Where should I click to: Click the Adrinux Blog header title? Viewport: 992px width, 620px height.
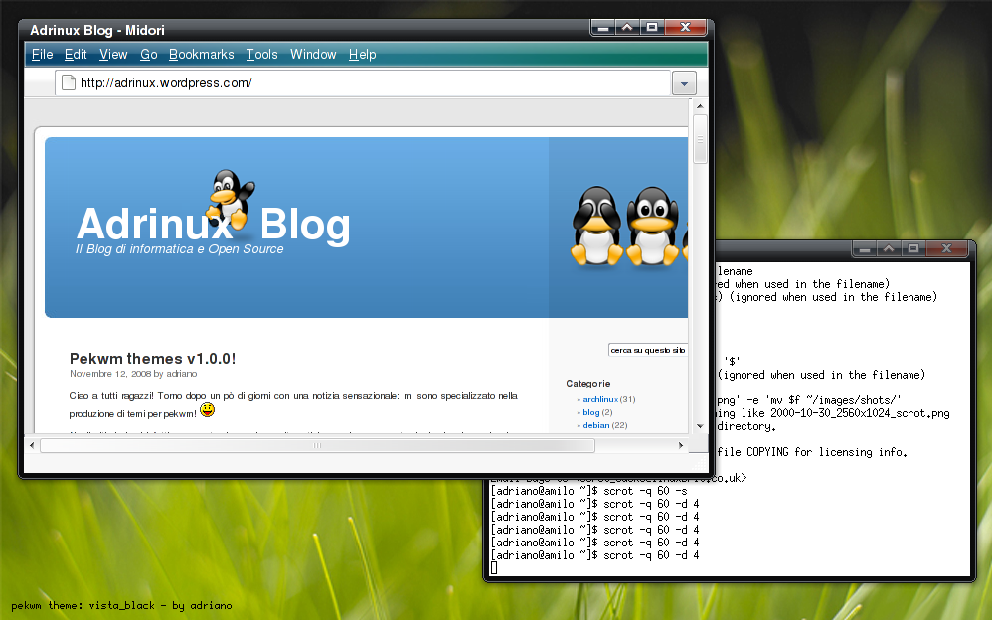click(x=213, y=224)
